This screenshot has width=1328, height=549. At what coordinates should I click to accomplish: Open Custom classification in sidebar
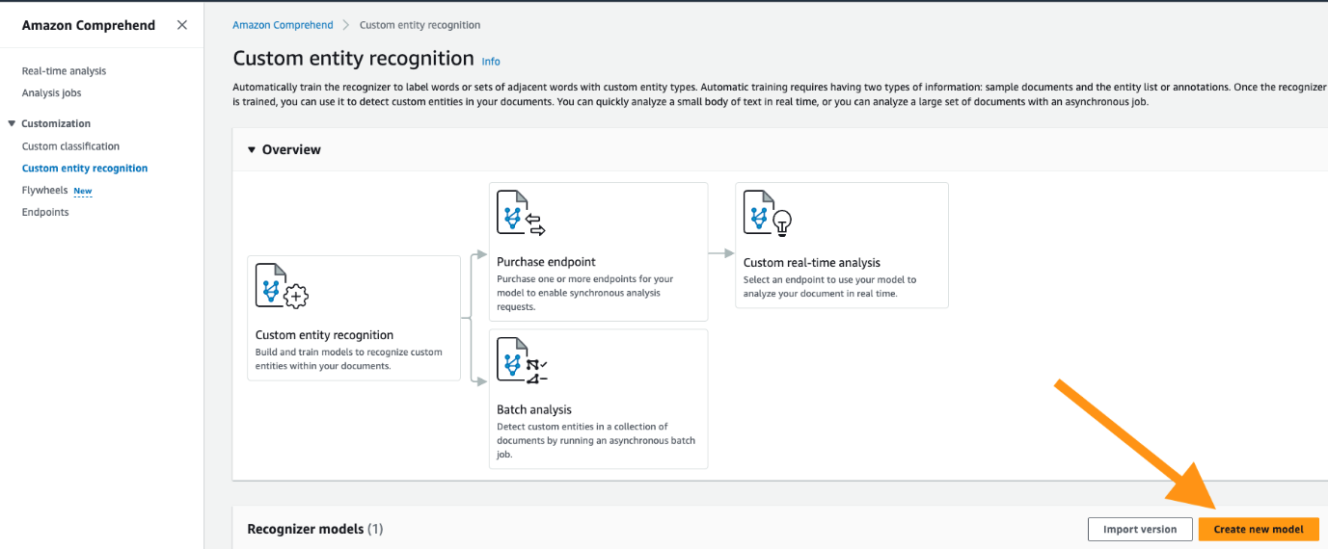pos(70,146)
